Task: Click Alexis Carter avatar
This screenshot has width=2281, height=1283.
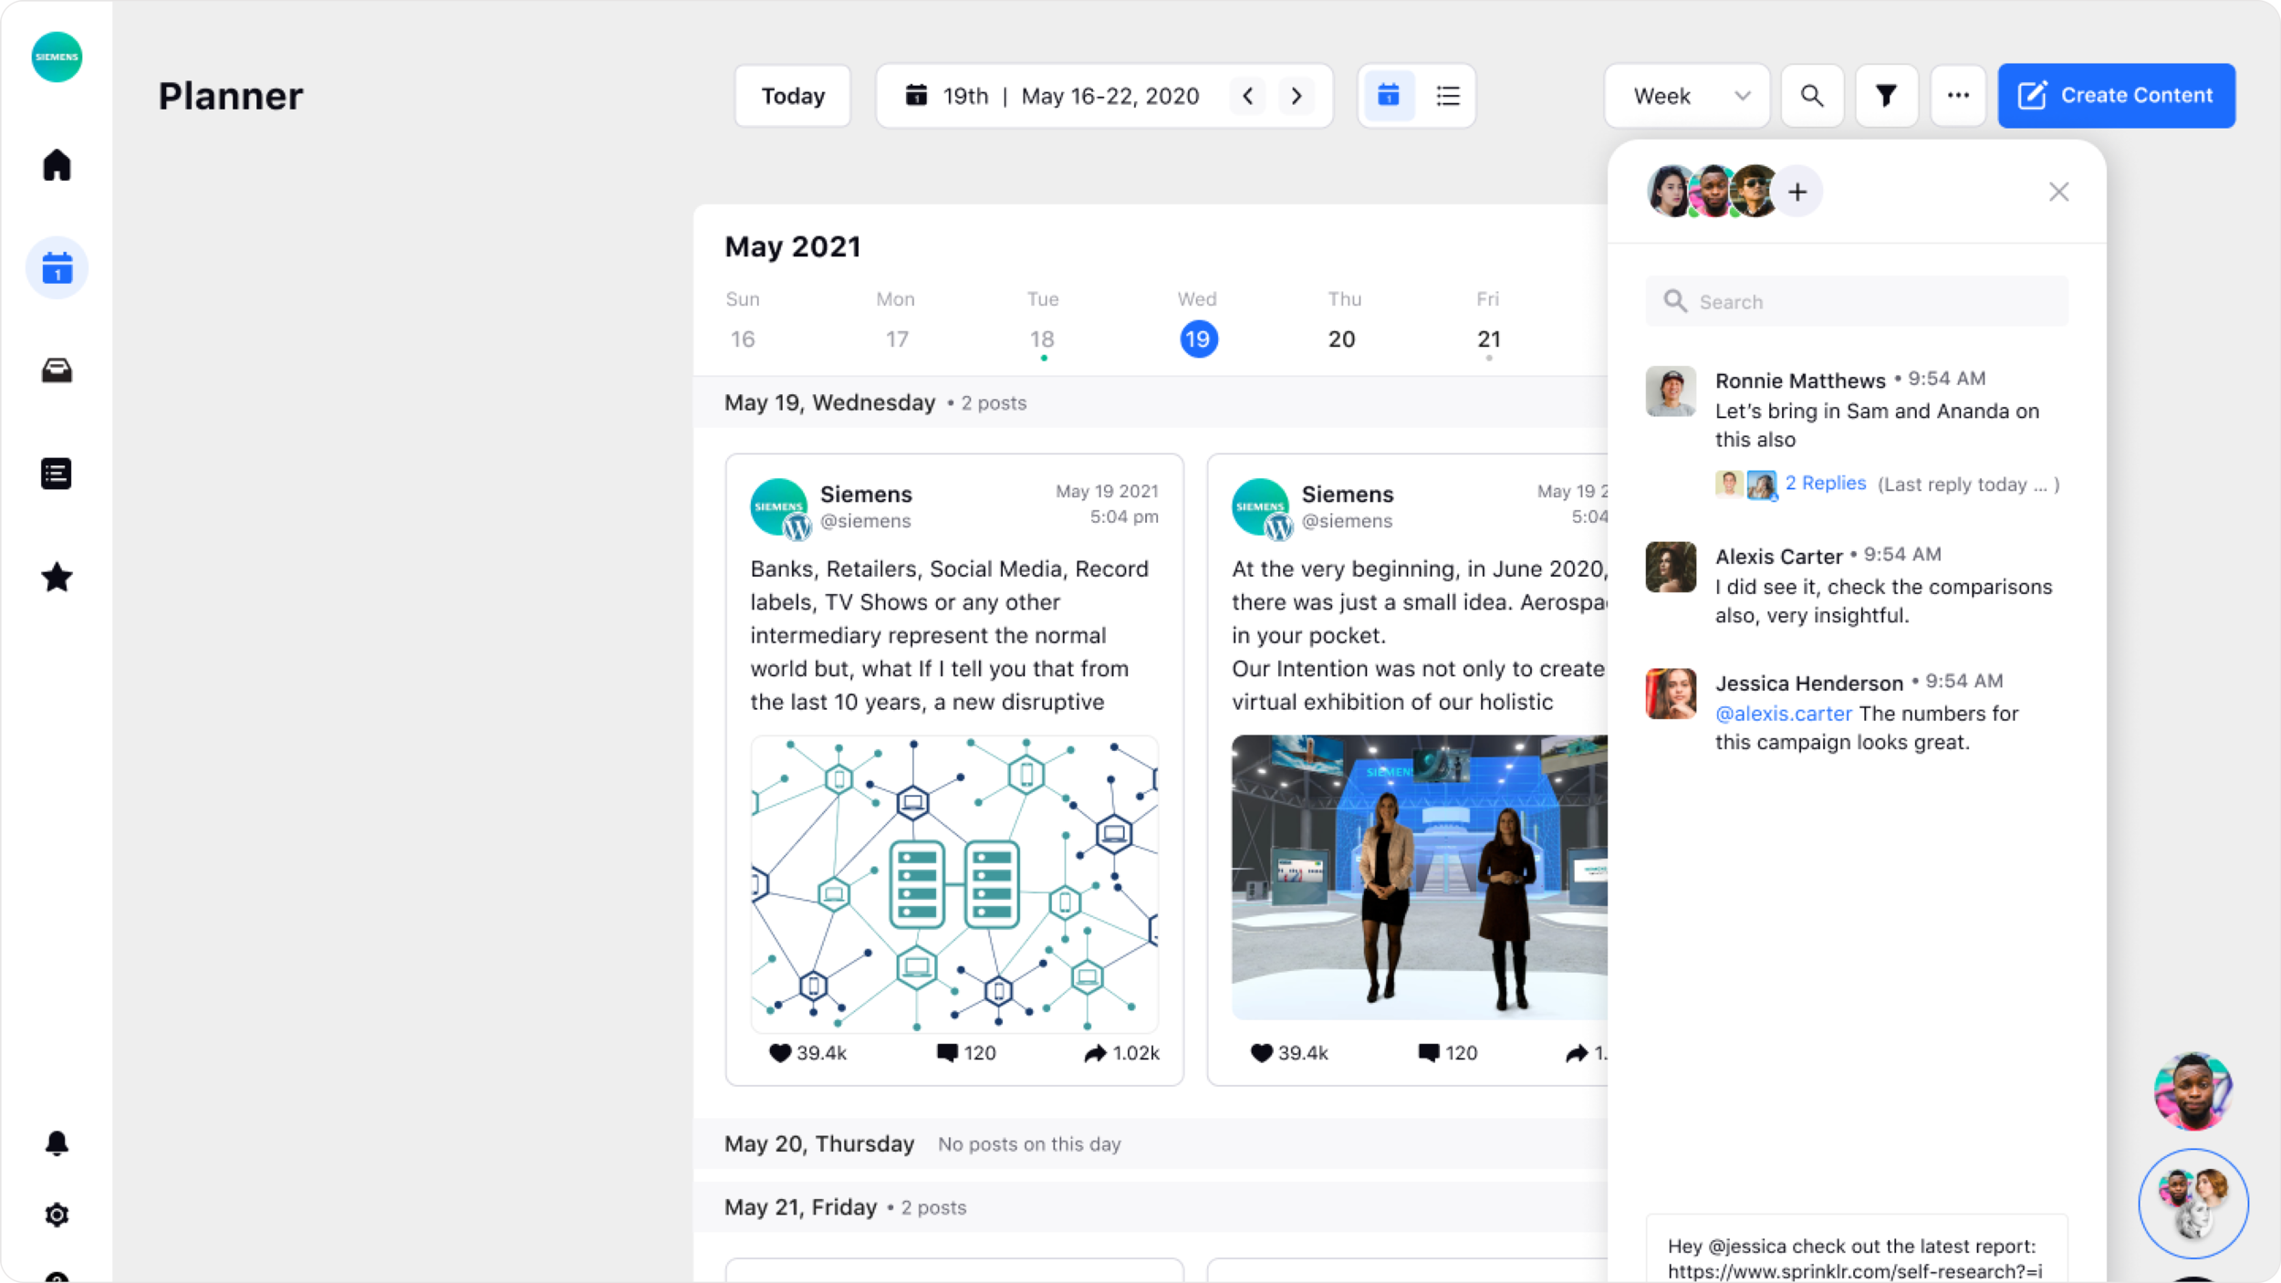Action: coord(1671,567)
